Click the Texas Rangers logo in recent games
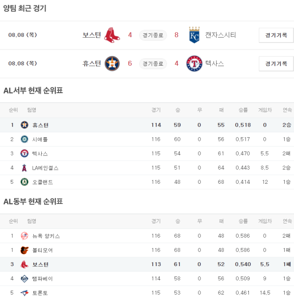 195,64
